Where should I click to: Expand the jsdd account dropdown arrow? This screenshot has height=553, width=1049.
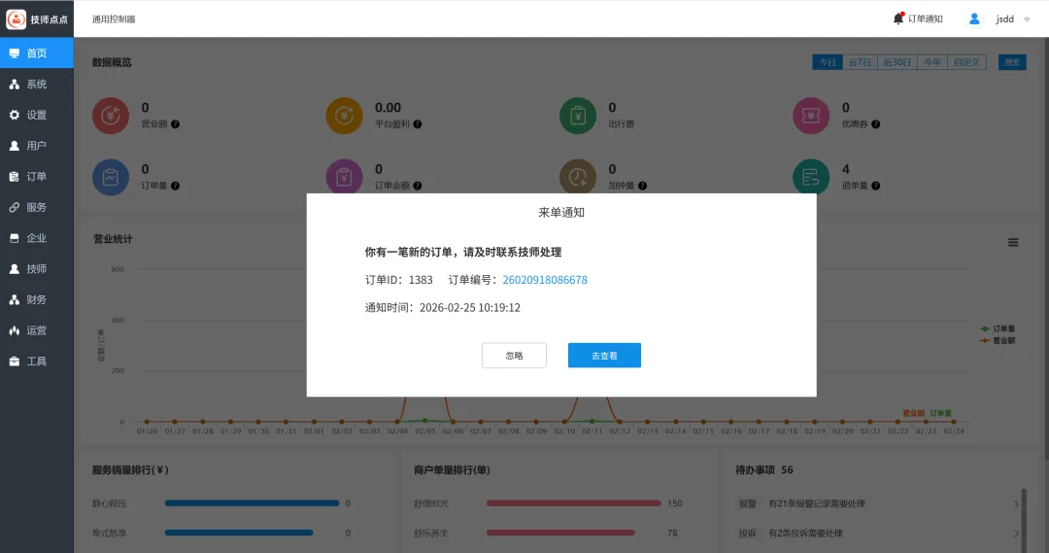tap(1027, 19)
